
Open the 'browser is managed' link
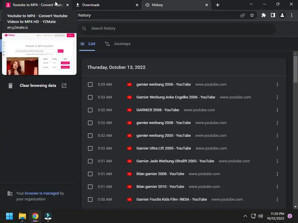coord(42,193)
